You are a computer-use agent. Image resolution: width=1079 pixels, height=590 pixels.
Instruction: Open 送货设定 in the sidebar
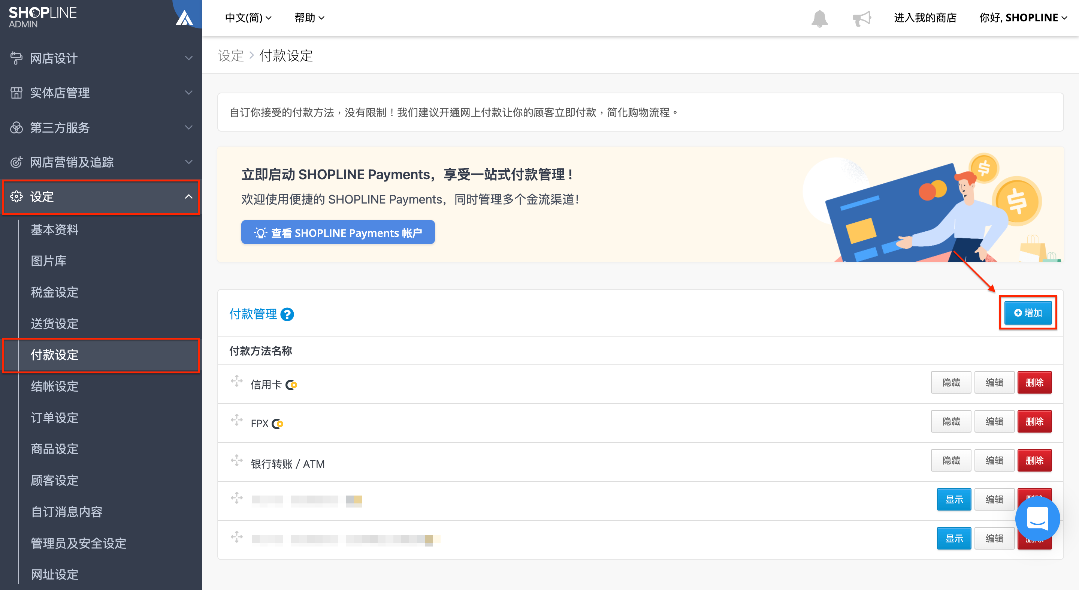point(54,323)
